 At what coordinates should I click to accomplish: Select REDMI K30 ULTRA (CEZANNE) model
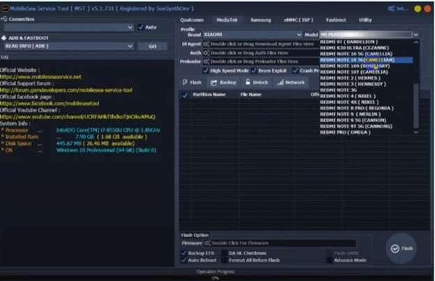[x=366, y=47]
